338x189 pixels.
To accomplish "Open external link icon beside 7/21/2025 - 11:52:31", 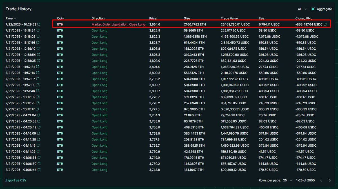I will [37, 67].
